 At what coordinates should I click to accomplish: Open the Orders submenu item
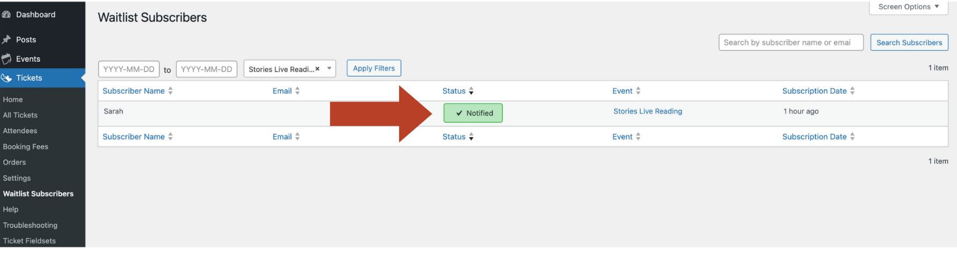pos(15,162)
